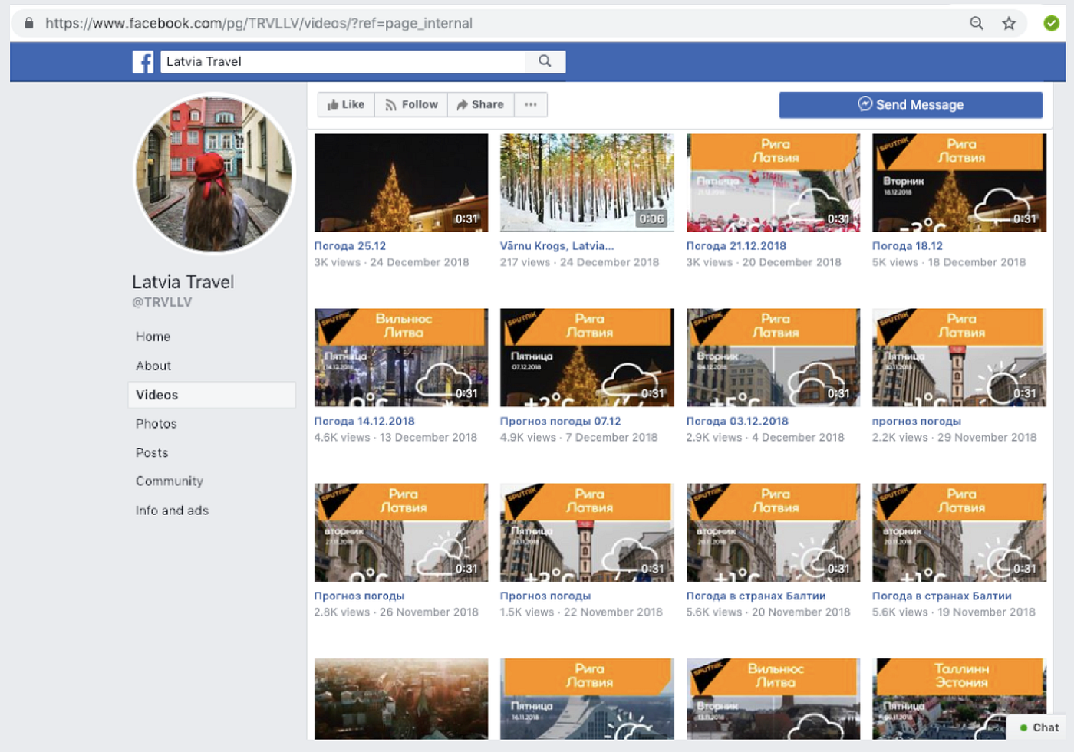Screen dimensions: 1074x752
Task: Play the bottom-row Рига Латвия Пятница thumbnail
Action: point(587,698)
